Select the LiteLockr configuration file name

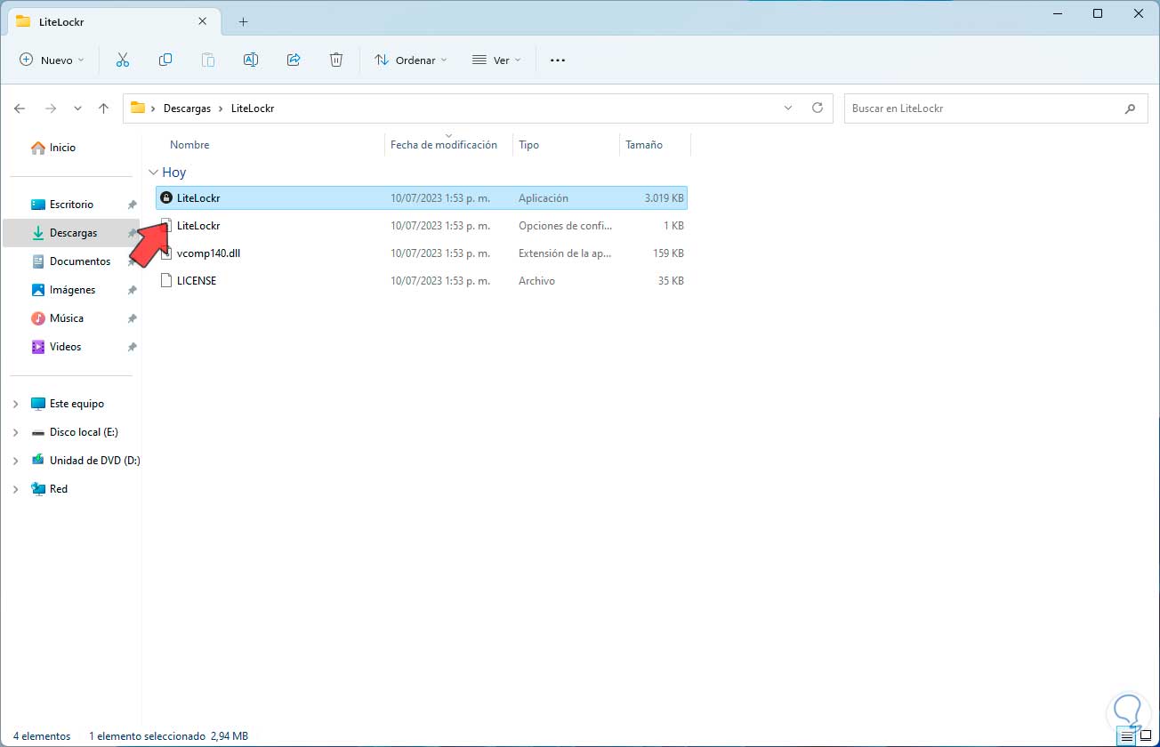(198, 226)
